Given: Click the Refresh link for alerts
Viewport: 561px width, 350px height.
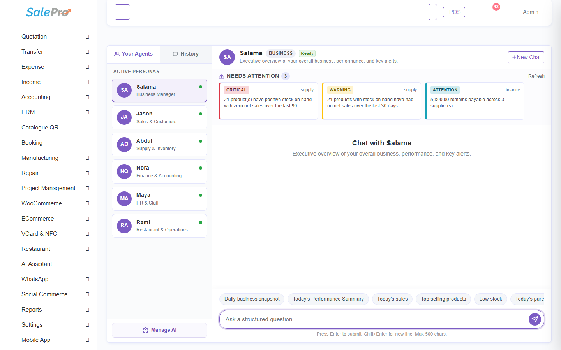Looking at the screenshot, I should tap(536, 76).
